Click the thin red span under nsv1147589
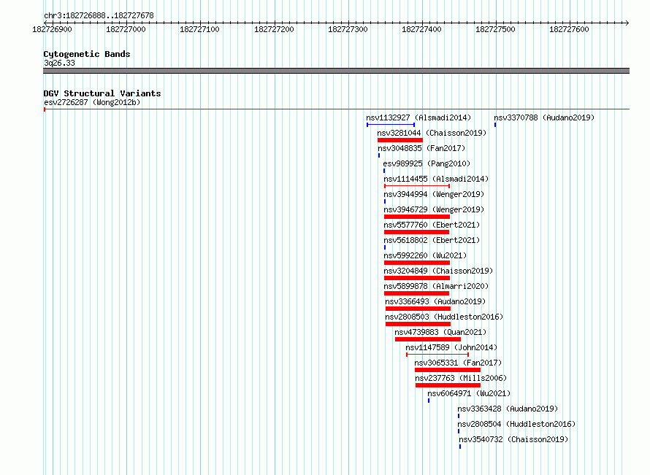This screenshot has height=475, width=650. click(x=437, y=355)
